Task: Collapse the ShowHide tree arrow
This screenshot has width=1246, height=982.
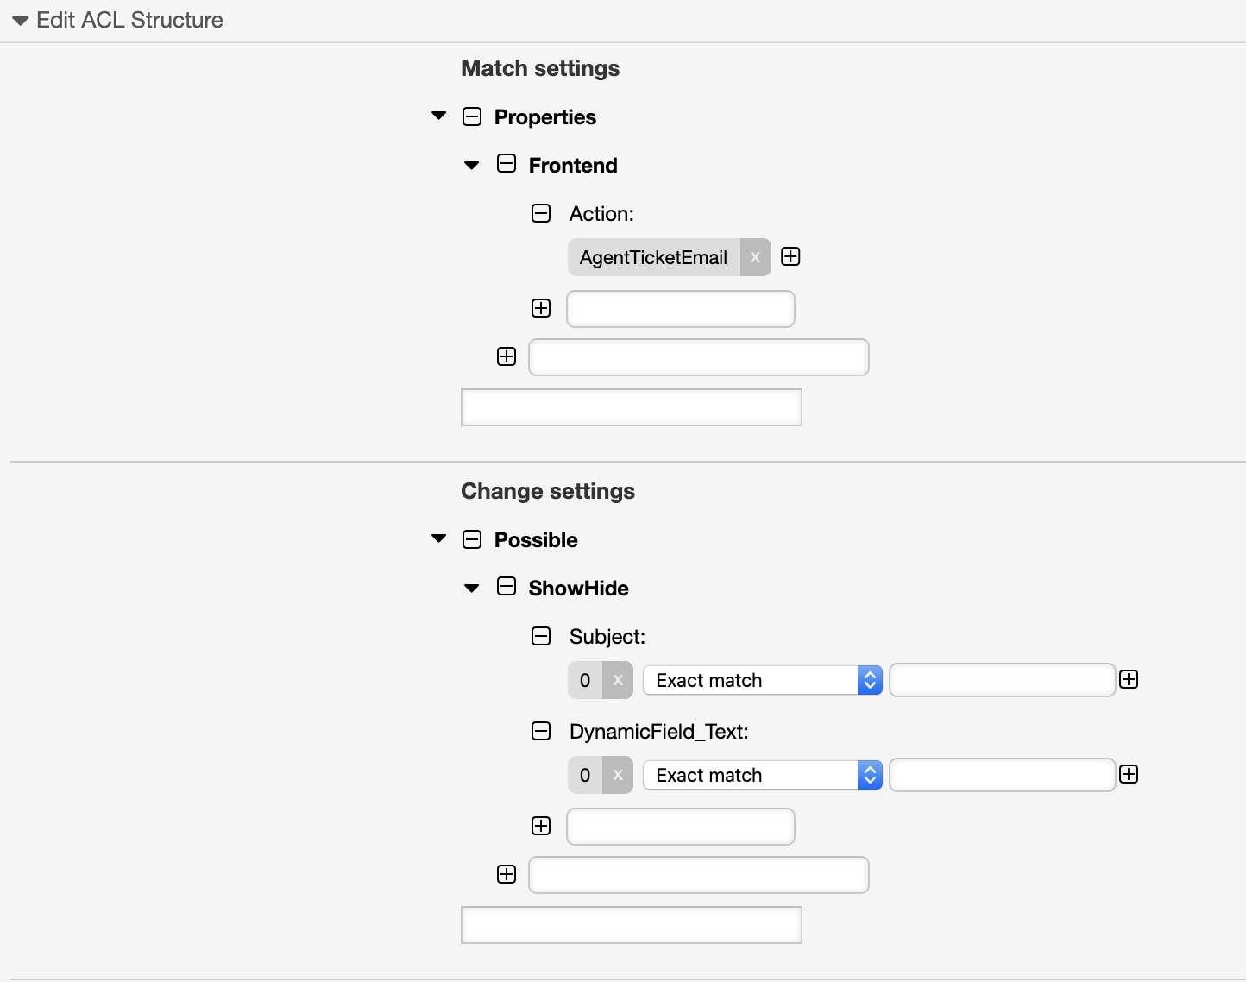Action: pyautogui.click(x=472, y=588)
